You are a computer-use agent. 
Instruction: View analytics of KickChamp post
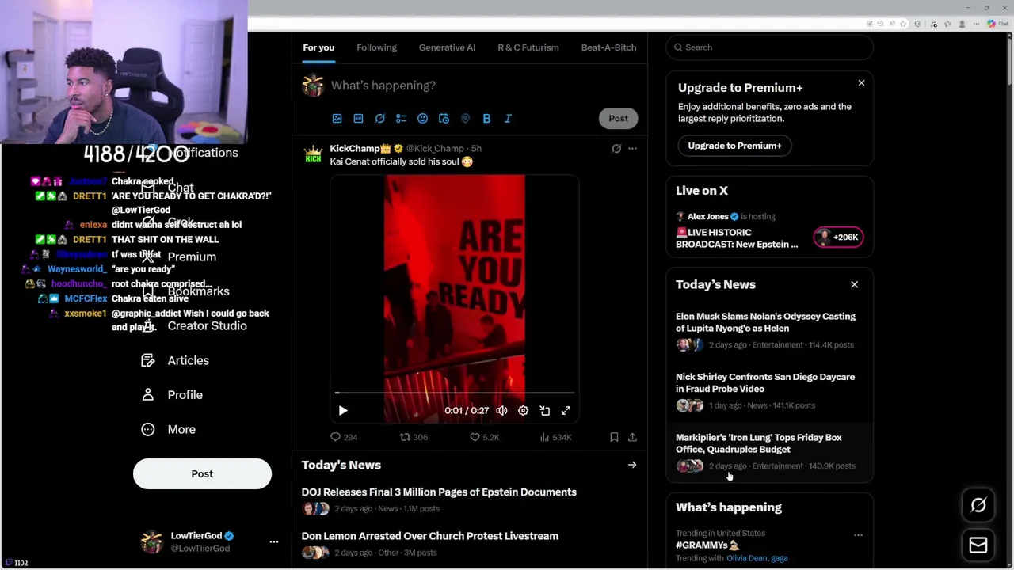[555, 437]
